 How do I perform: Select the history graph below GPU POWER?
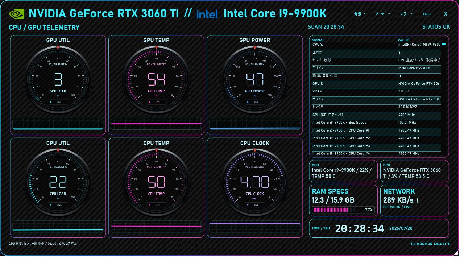(255, 124)
